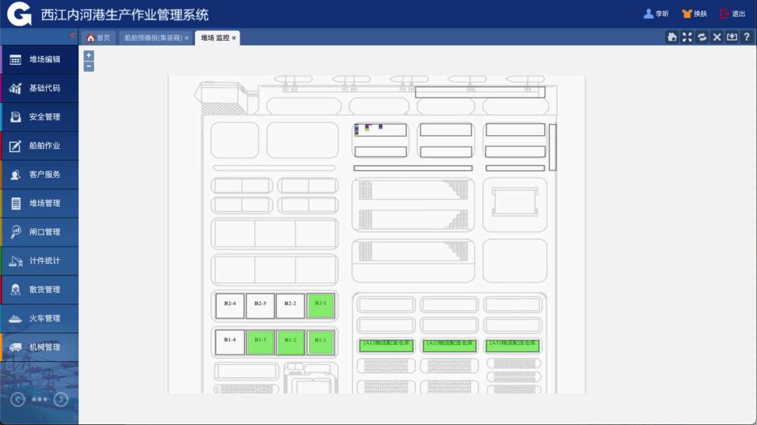Click the help question-mark icon
The height and width of the screenshot is (425, 757).
pyautogui.click(x=746, y=37)
